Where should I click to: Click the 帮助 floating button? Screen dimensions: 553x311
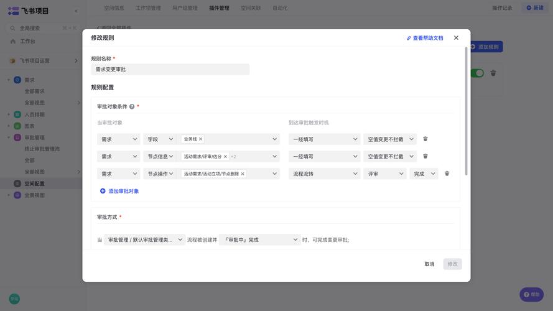[x=531, y=294]
